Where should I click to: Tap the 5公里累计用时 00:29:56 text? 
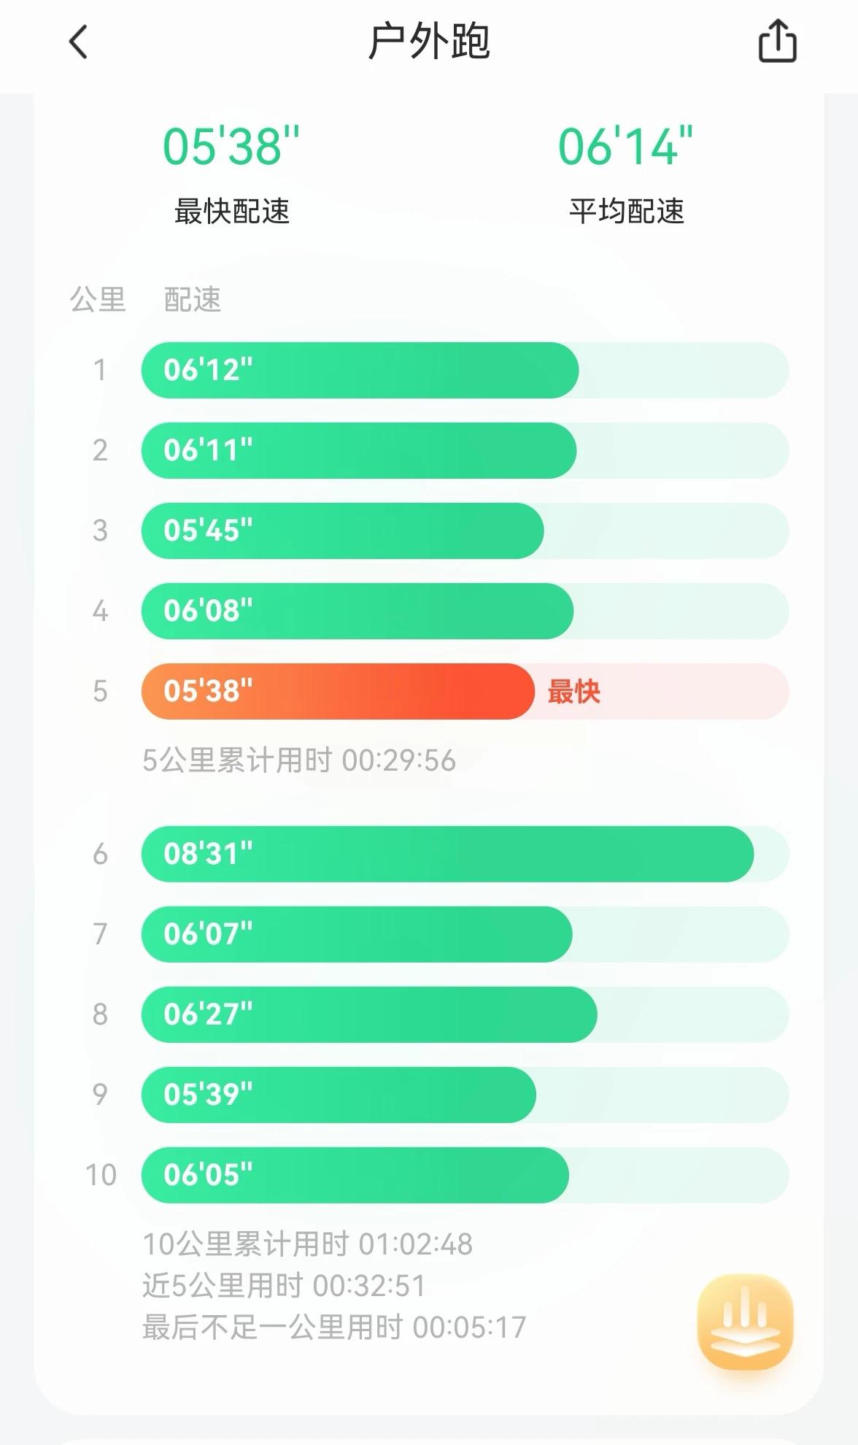pyautogui.click(x=299, y=760)
